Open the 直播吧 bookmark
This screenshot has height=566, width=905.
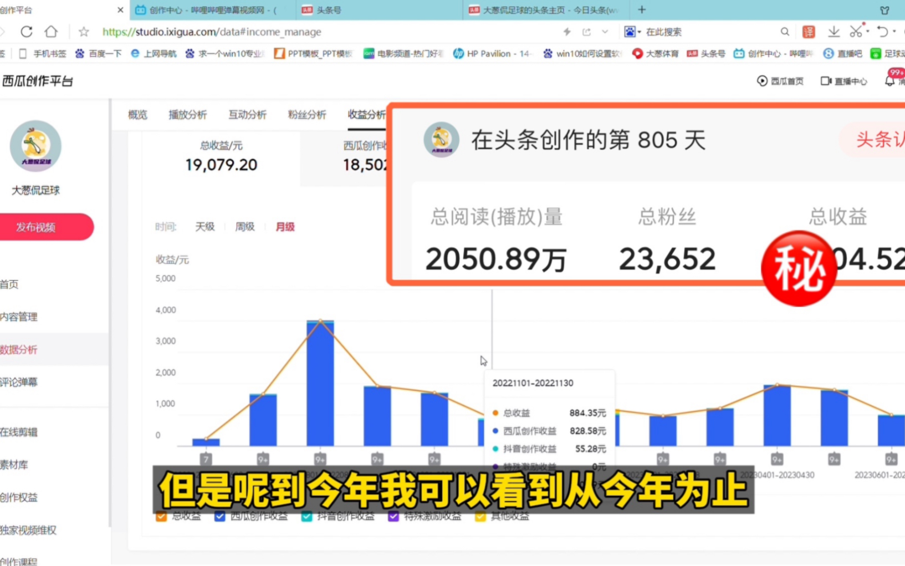coord(842,53)
